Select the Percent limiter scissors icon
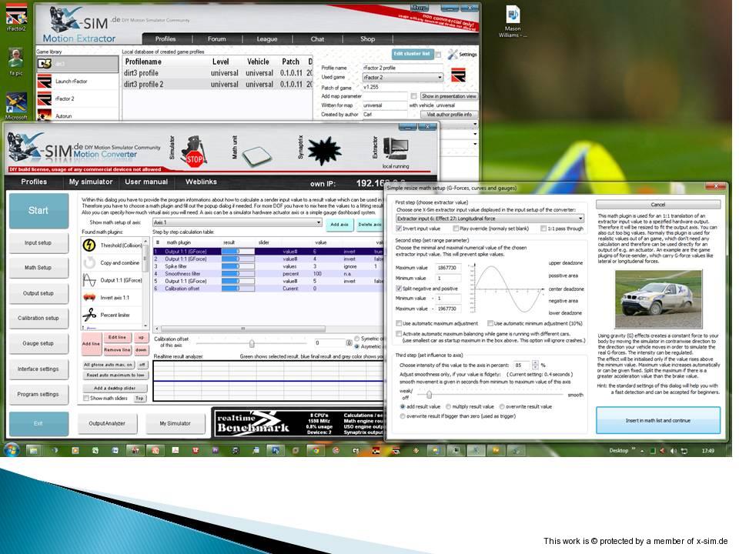Image resolution: width=739 pixels, height=554 pixels. tap(89, 314)
